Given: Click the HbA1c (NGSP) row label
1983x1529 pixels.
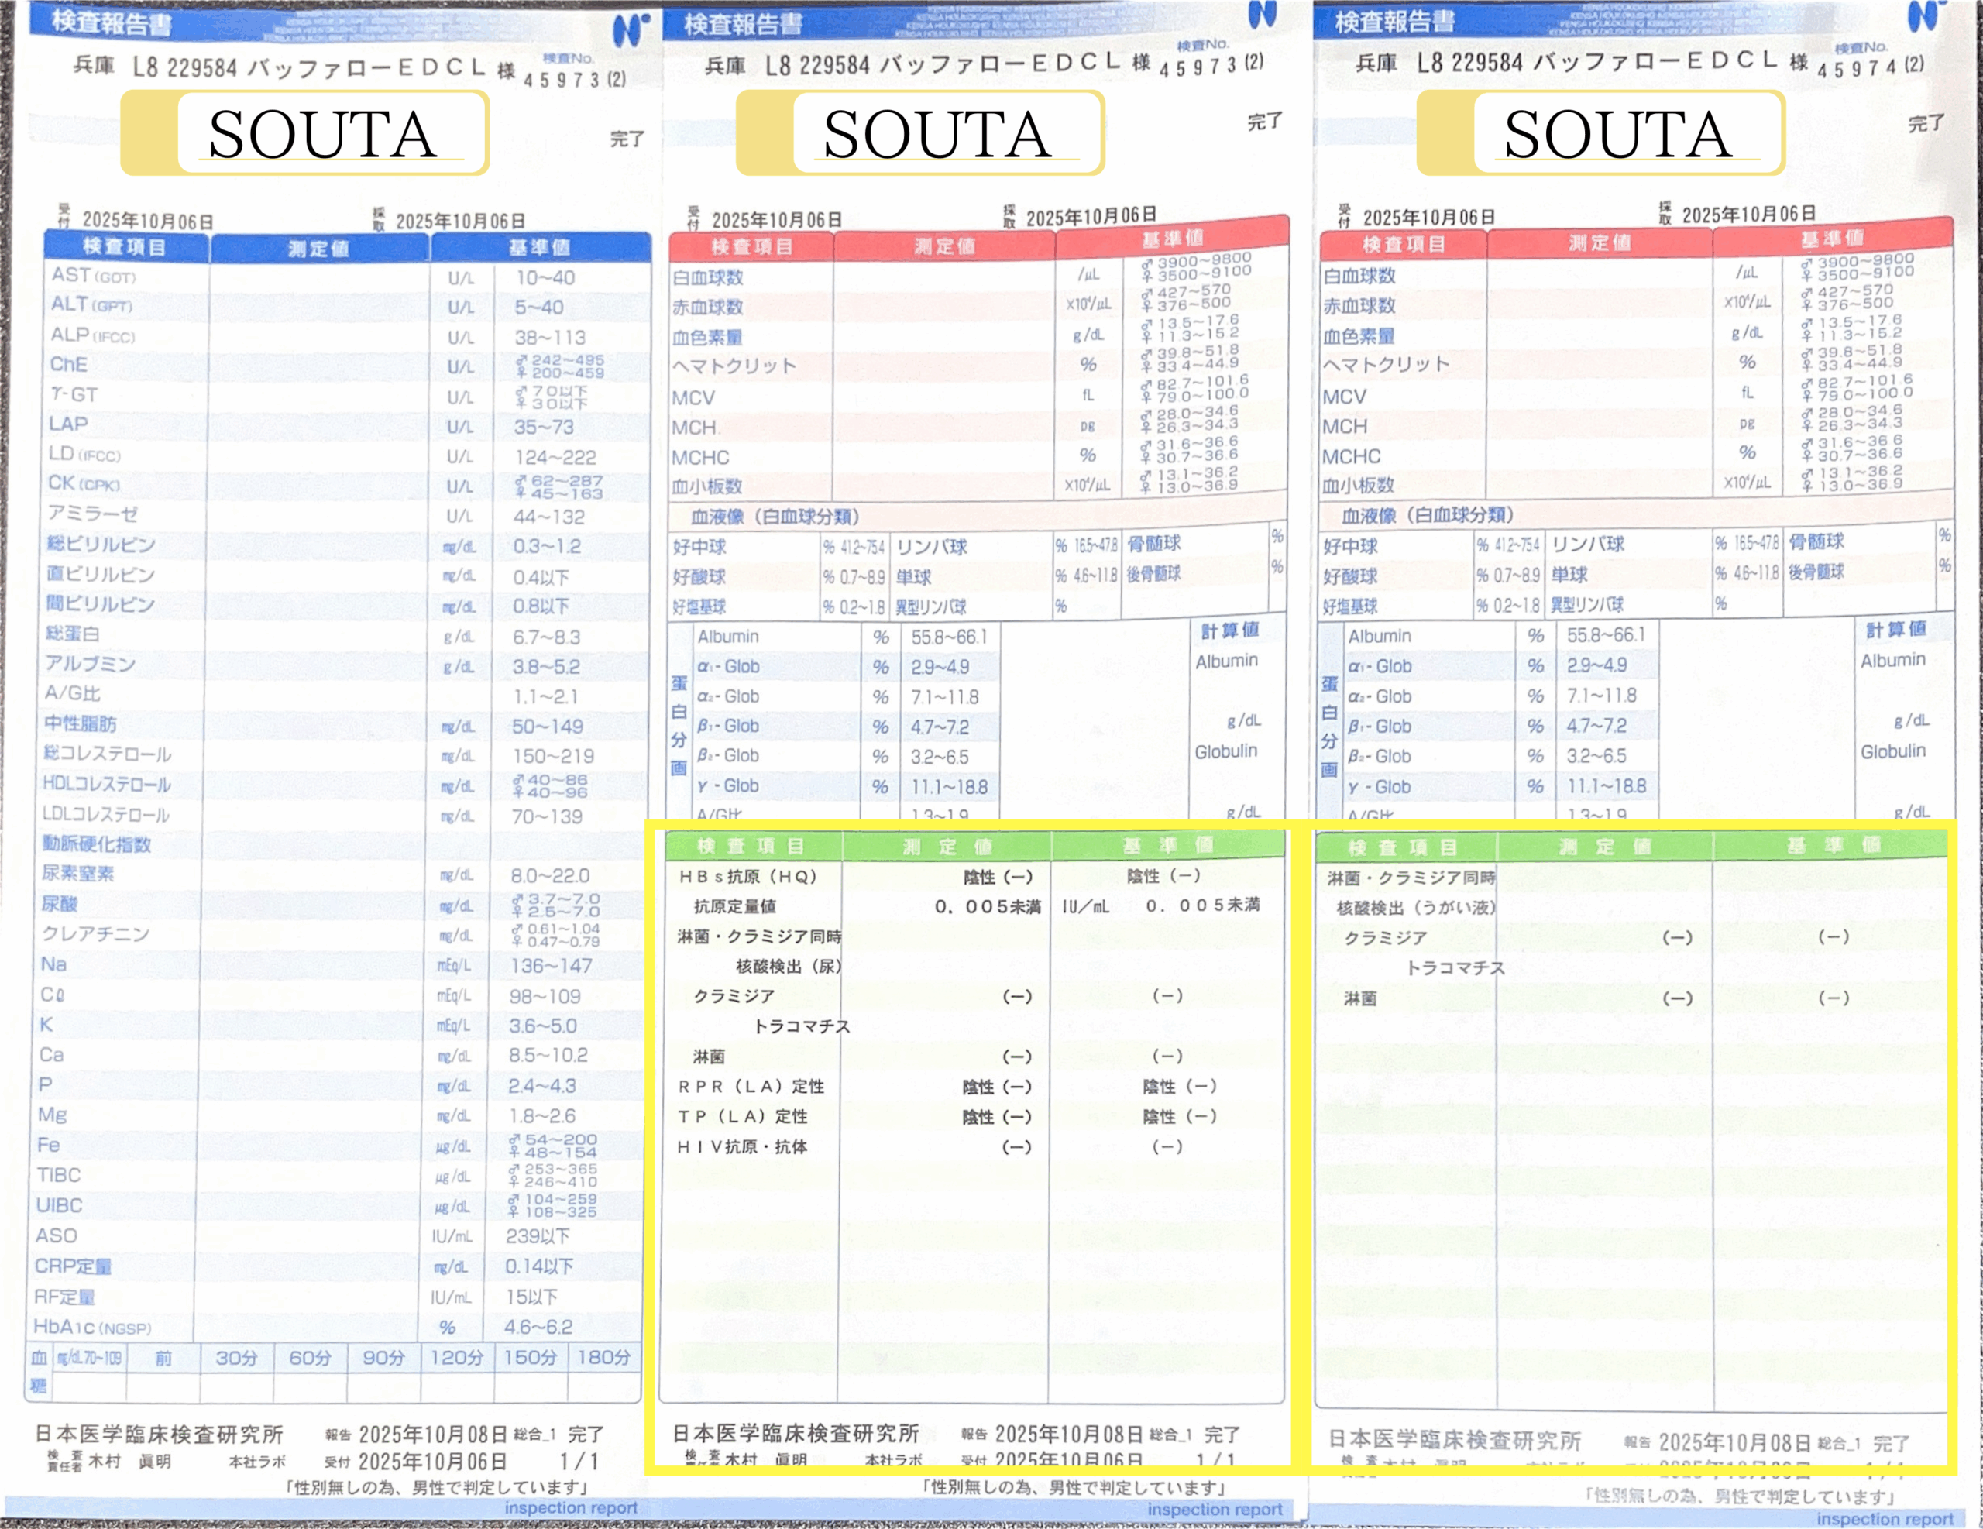Looking at the screenshot, I should coord(93,1327).
